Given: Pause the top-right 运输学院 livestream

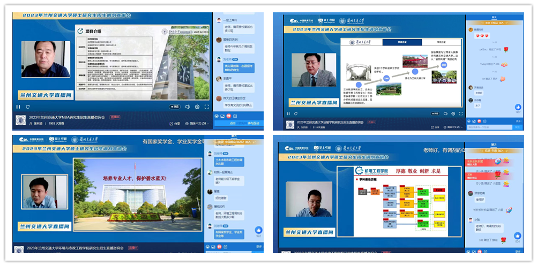Looking at the screenshot, I should [289, 113].
